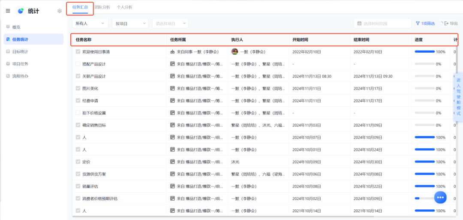Click the 进度 column header

(x=431, y=39)
